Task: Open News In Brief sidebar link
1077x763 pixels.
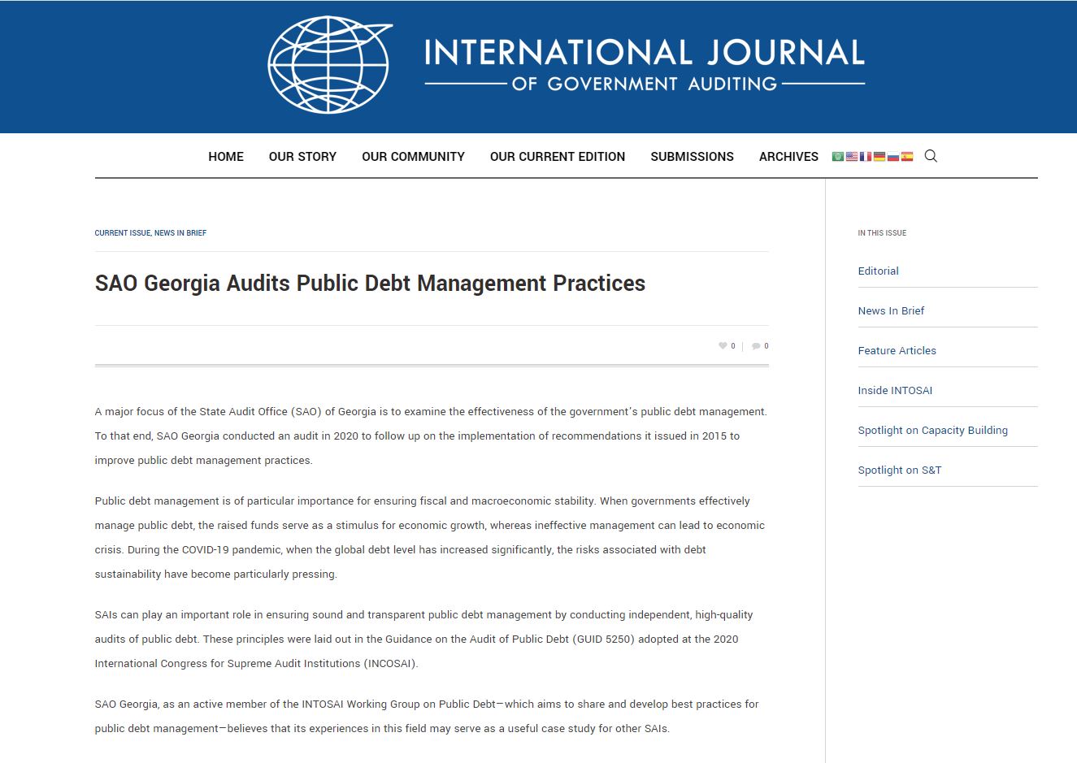Action: pyautogui.click(x=891, y=311)
